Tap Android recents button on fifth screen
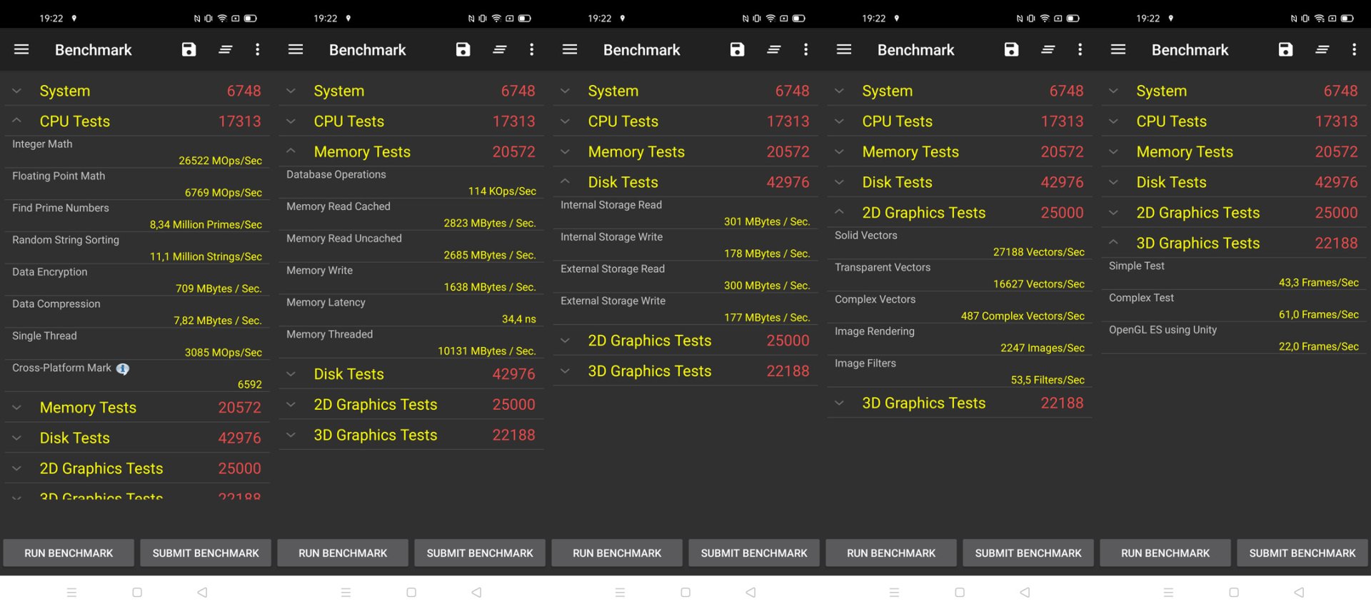The height and width of the screenshot is (609, 1371). pos(1168,593)
